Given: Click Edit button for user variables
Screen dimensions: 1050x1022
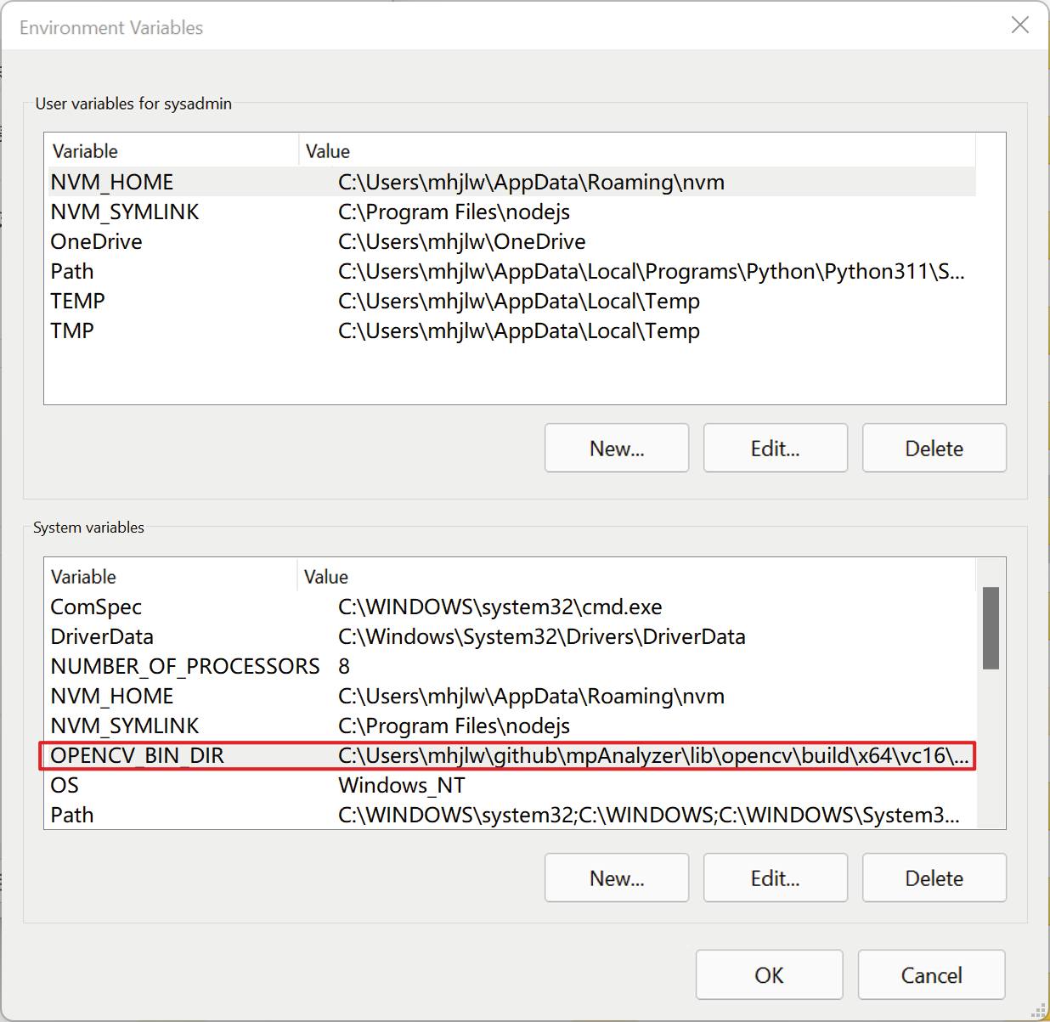Looking at the screenshot, I should tap(775, 449).
